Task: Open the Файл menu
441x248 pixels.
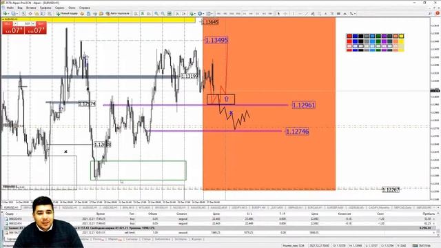Action: pyautogui.click(x=10, y=8)
